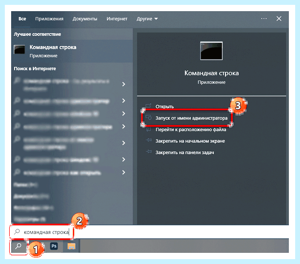Click Открыть action
This screenshot has width=300, height=264.
[165, 107]
